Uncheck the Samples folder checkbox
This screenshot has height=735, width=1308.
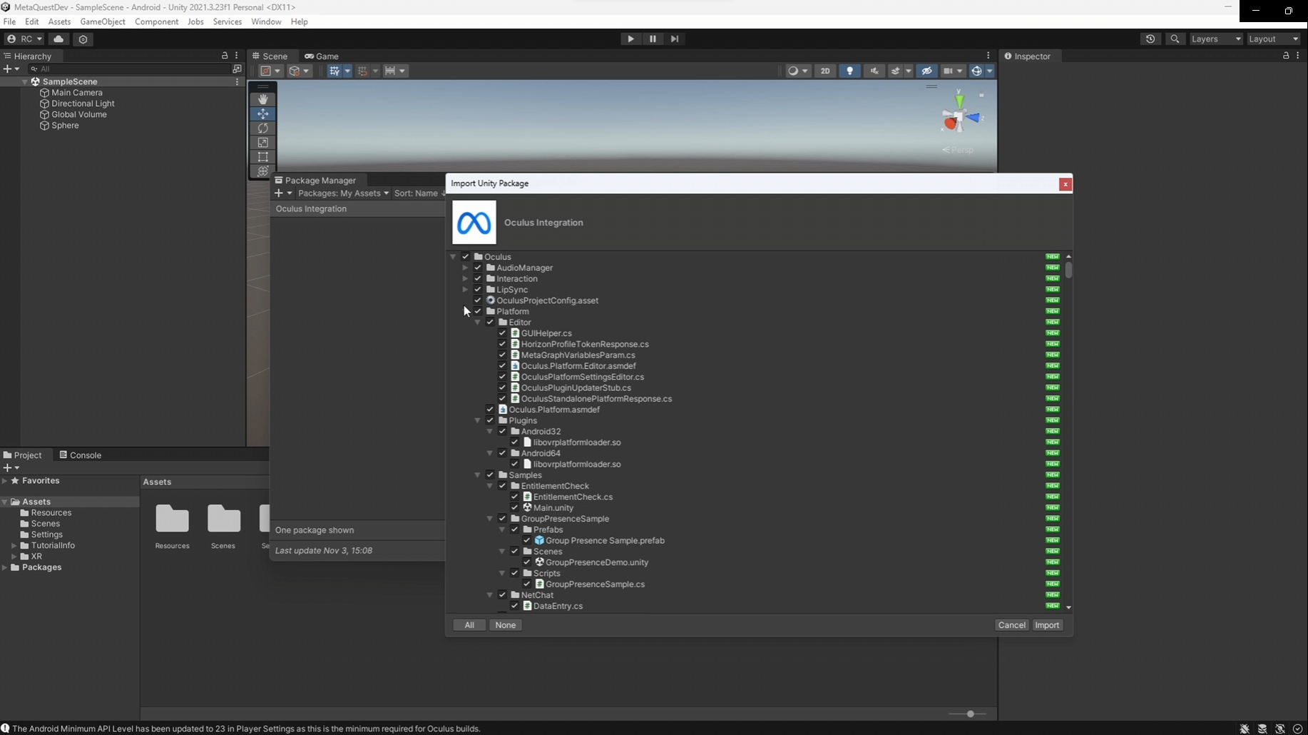pos(490,475)
